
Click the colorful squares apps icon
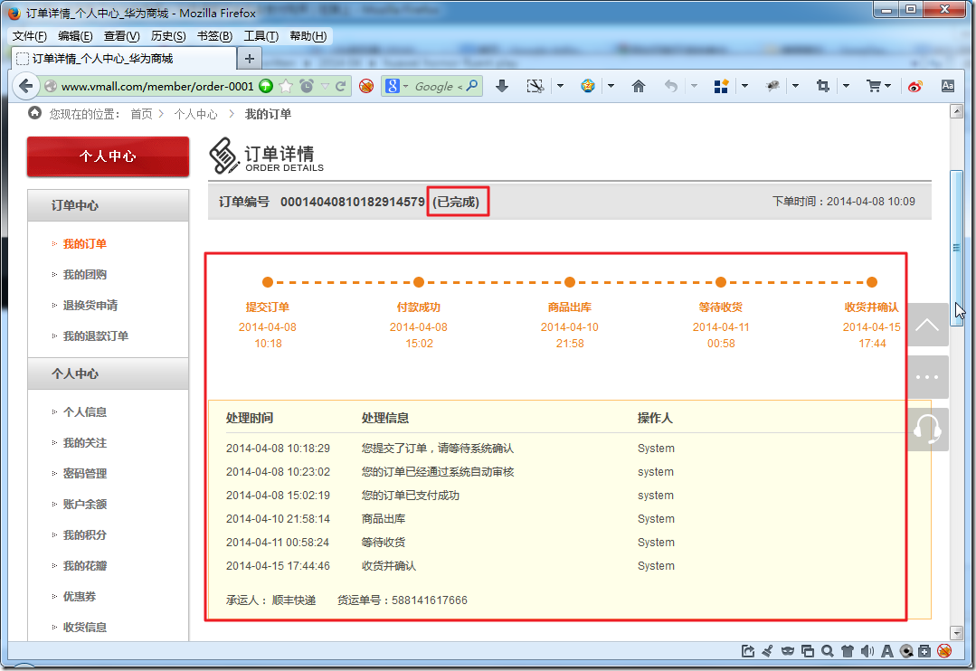click(x=721, y=86)
